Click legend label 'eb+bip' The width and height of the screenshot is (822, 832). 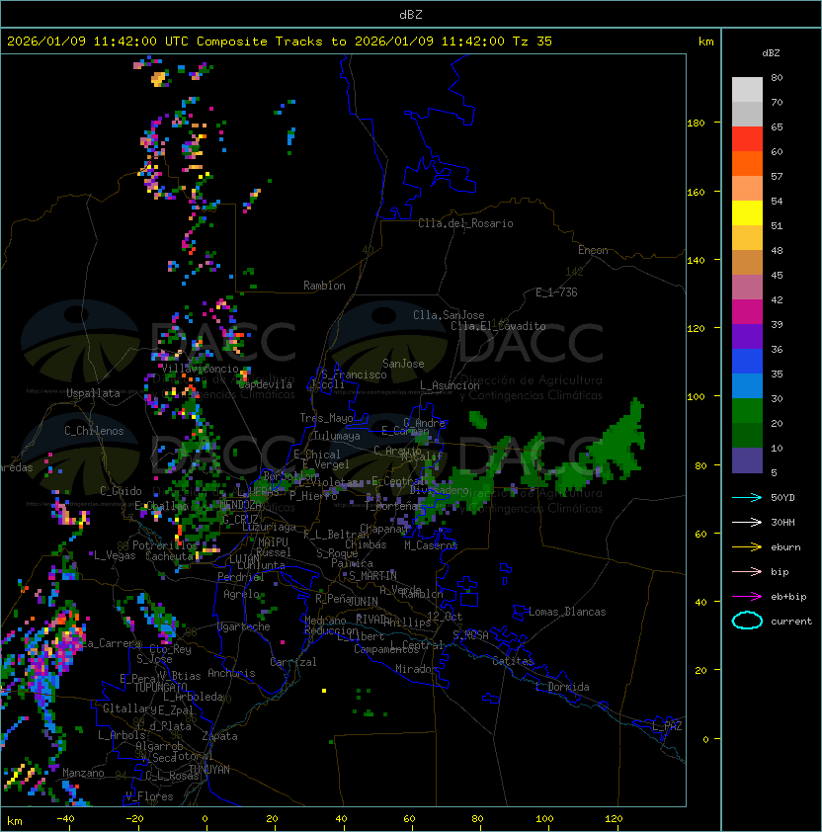(788, 597)
